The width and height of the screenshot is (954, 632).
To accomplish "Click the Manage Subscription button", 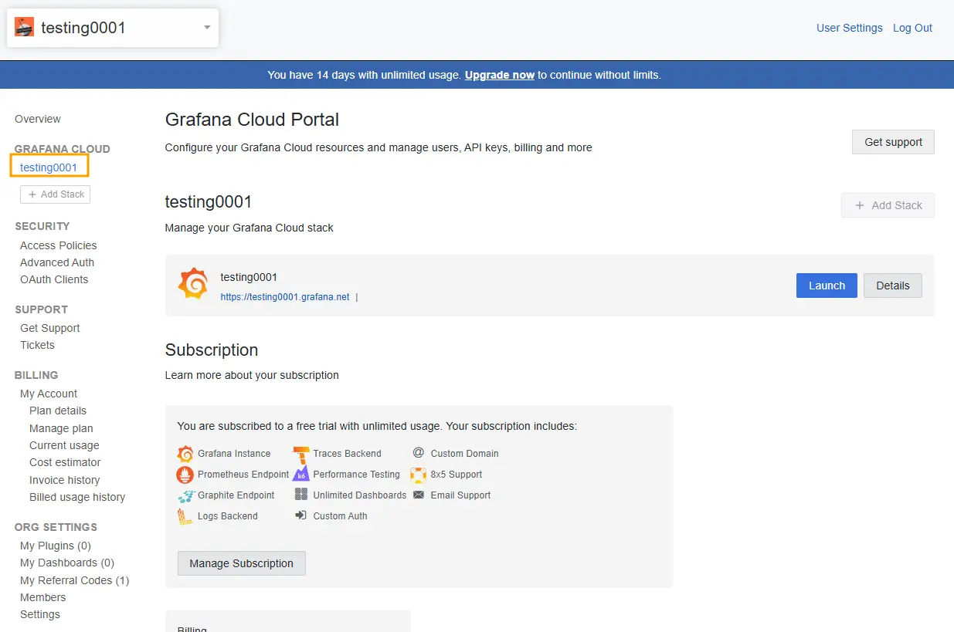I will pyautogui.click(x=242, y=563).
